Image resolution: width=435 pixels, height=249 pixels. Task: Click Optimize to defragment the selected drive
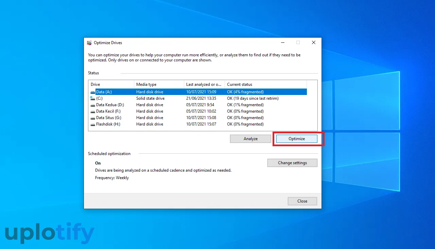click(297, 139)
